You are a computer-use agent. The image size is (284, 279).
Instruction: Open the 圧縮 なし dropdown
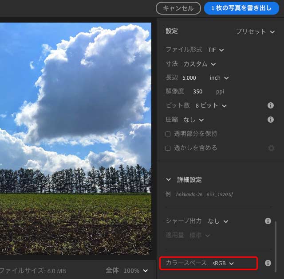194,120
